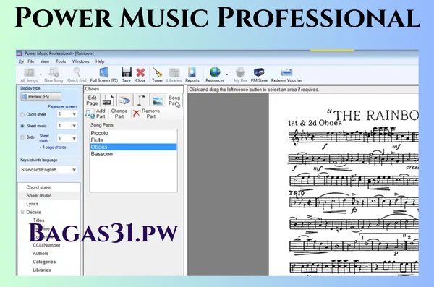
Task: Click Remove Part button
Action: [x=147, y=113]
